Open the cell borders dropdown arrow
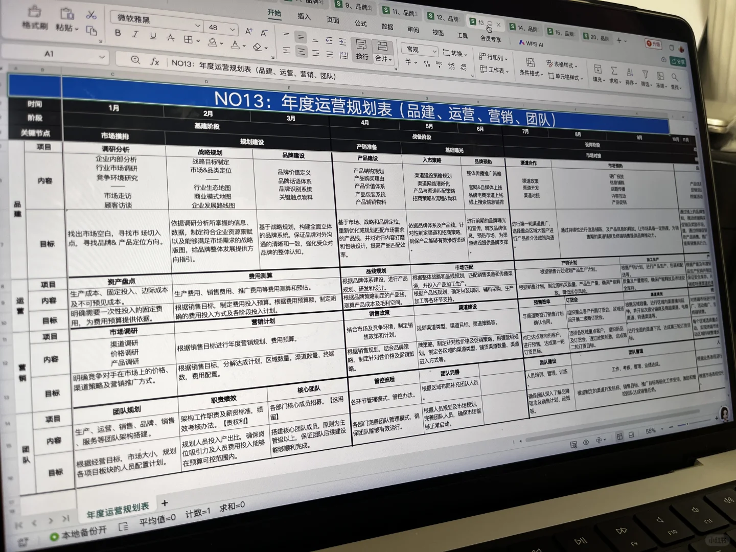Screen dimensions: 736x552 click(x=198, y=41)
